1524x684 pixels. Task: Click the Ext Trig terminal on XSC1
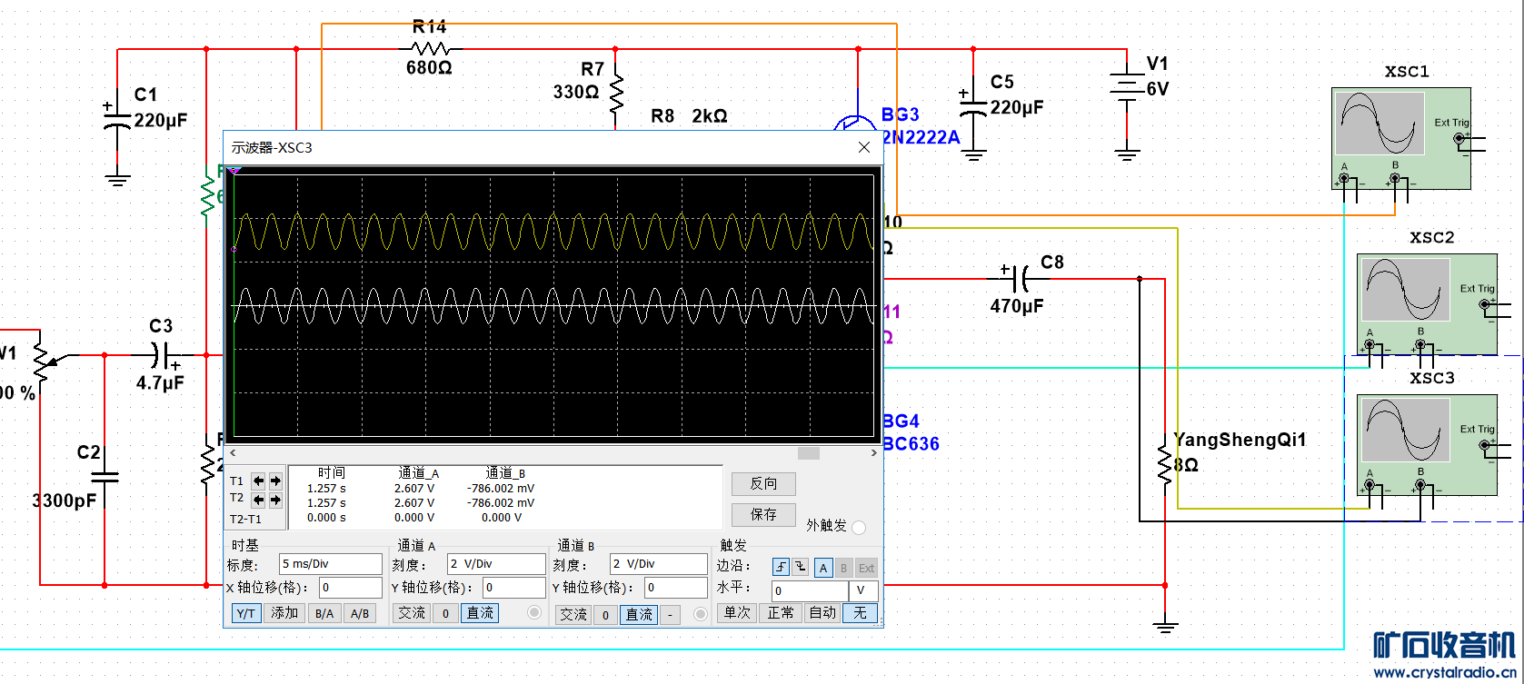pos(1459,139)
